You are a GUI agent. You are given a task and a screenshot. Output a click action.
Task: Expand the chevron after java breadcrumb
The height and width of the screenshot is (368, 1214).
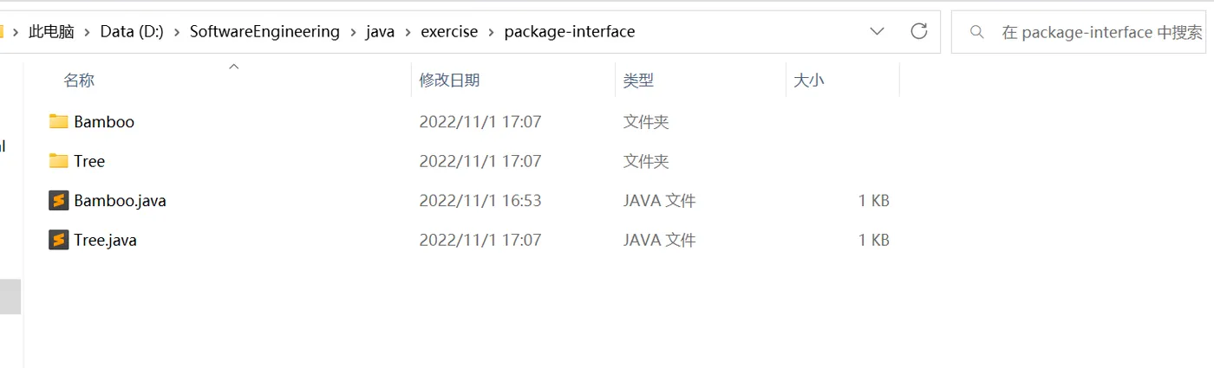point(408,32)
